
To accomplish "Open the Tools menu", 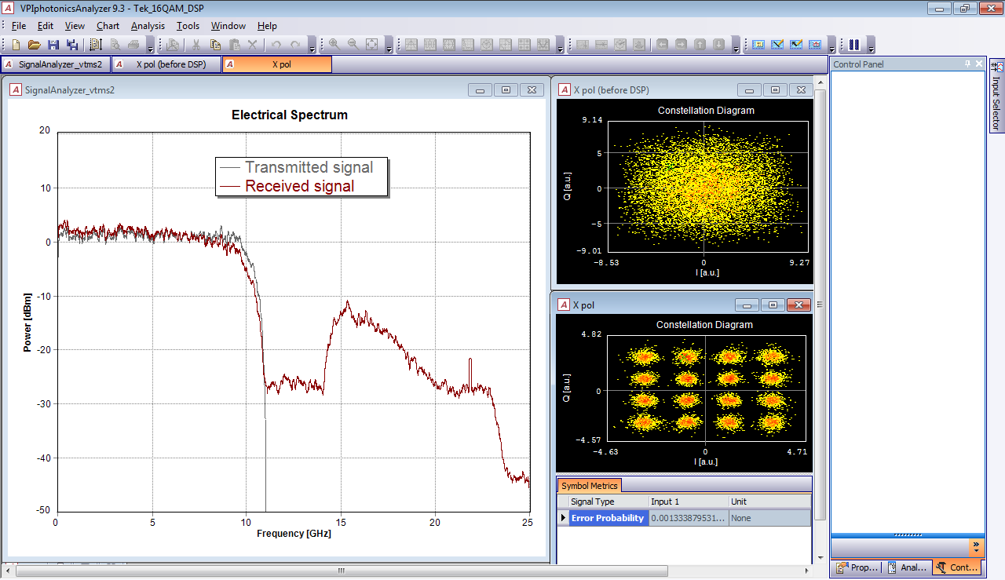I will tap(188, 26).
